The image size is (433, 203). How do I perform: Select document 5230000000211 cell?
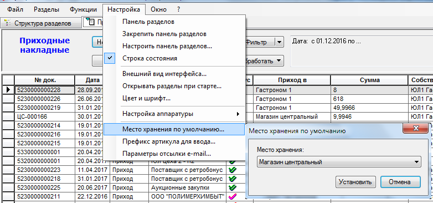[x=45, y=197]
